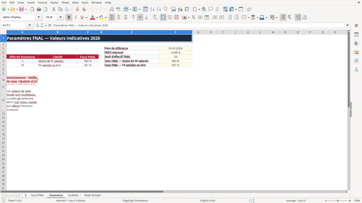Click the Save document icon
This screenshot has width=362, height=203.
pyautogui.click(x=21, y=9)
